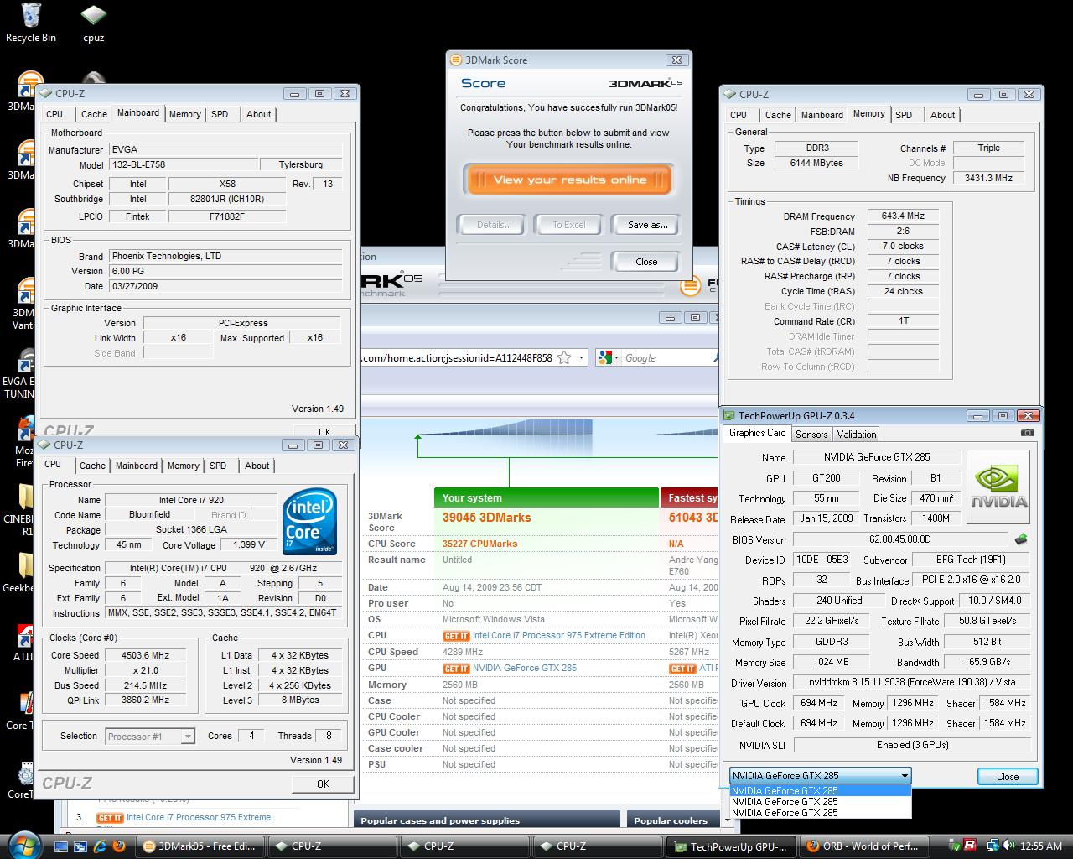Launch Internet Explorer from Quick Launch
This screenshot has height=859, width=1073.
101,846
